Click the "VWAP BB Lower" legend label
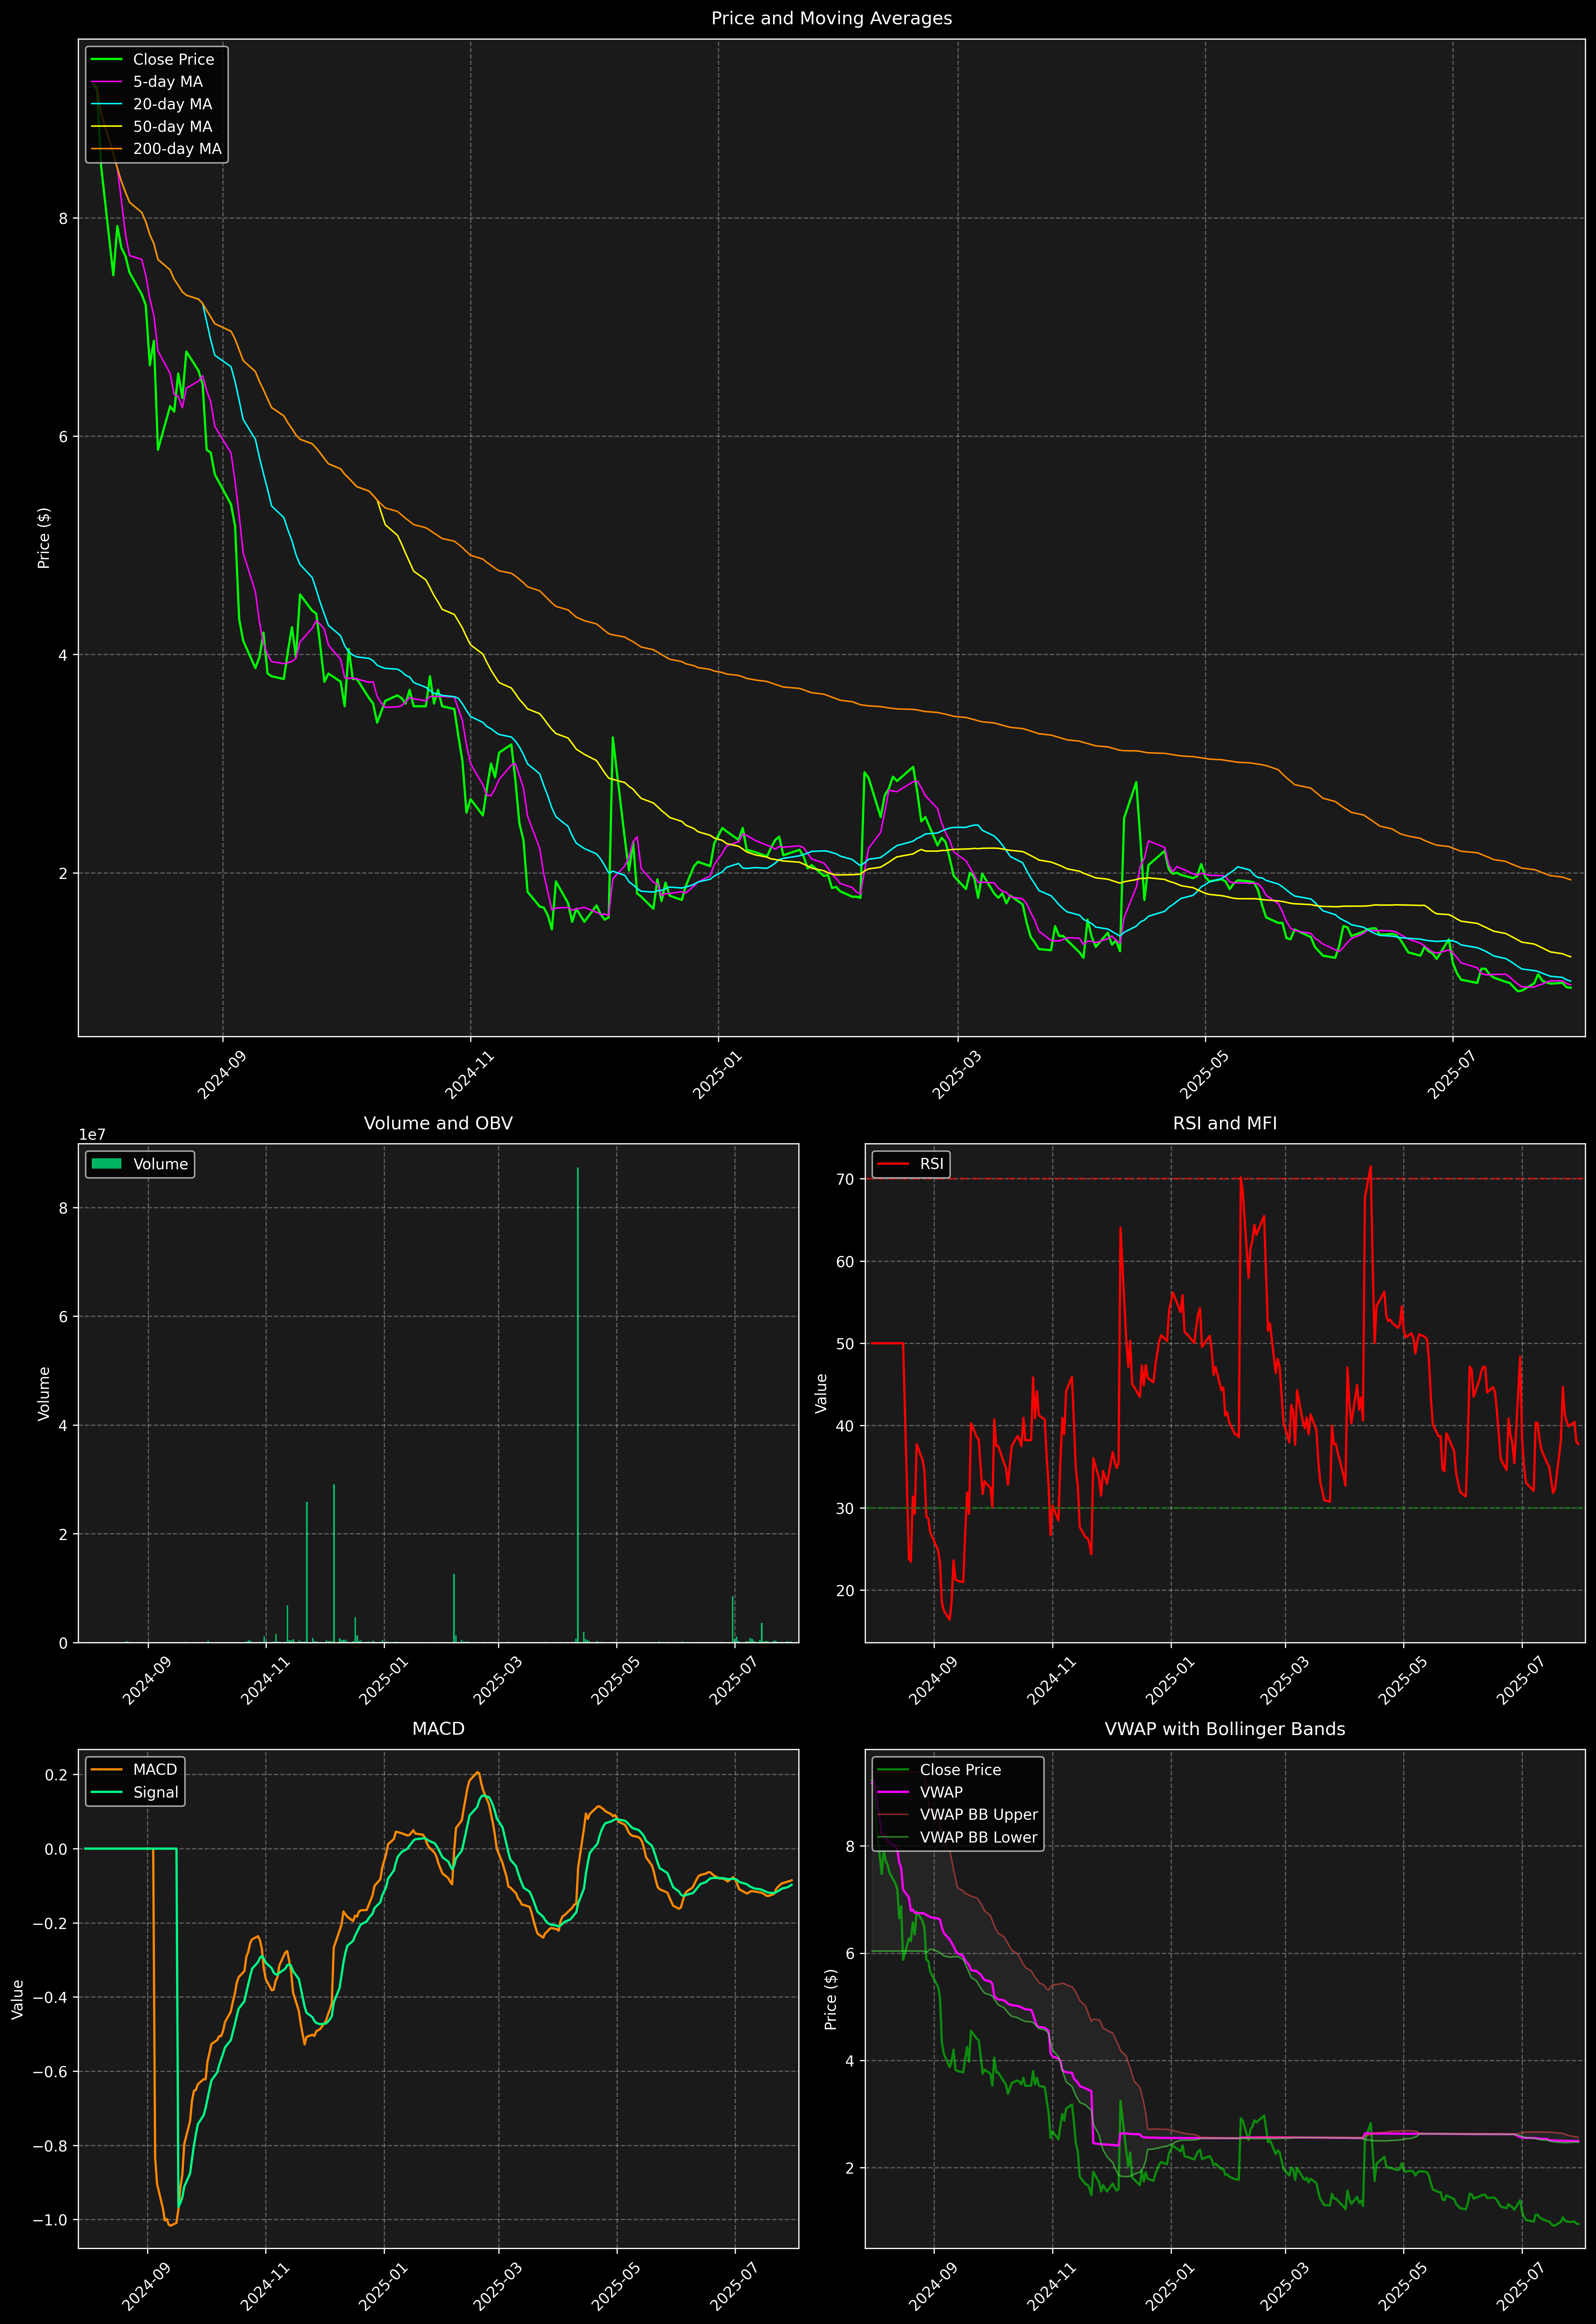The image size is (1596, 2324). pos(979,1837)
